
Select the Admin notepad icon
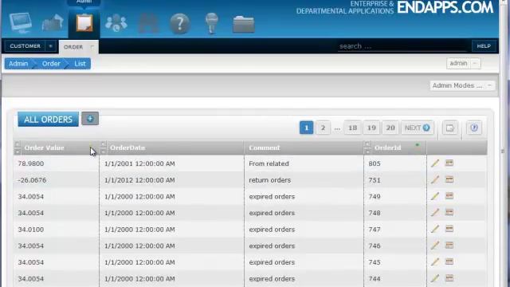(84, 23)
